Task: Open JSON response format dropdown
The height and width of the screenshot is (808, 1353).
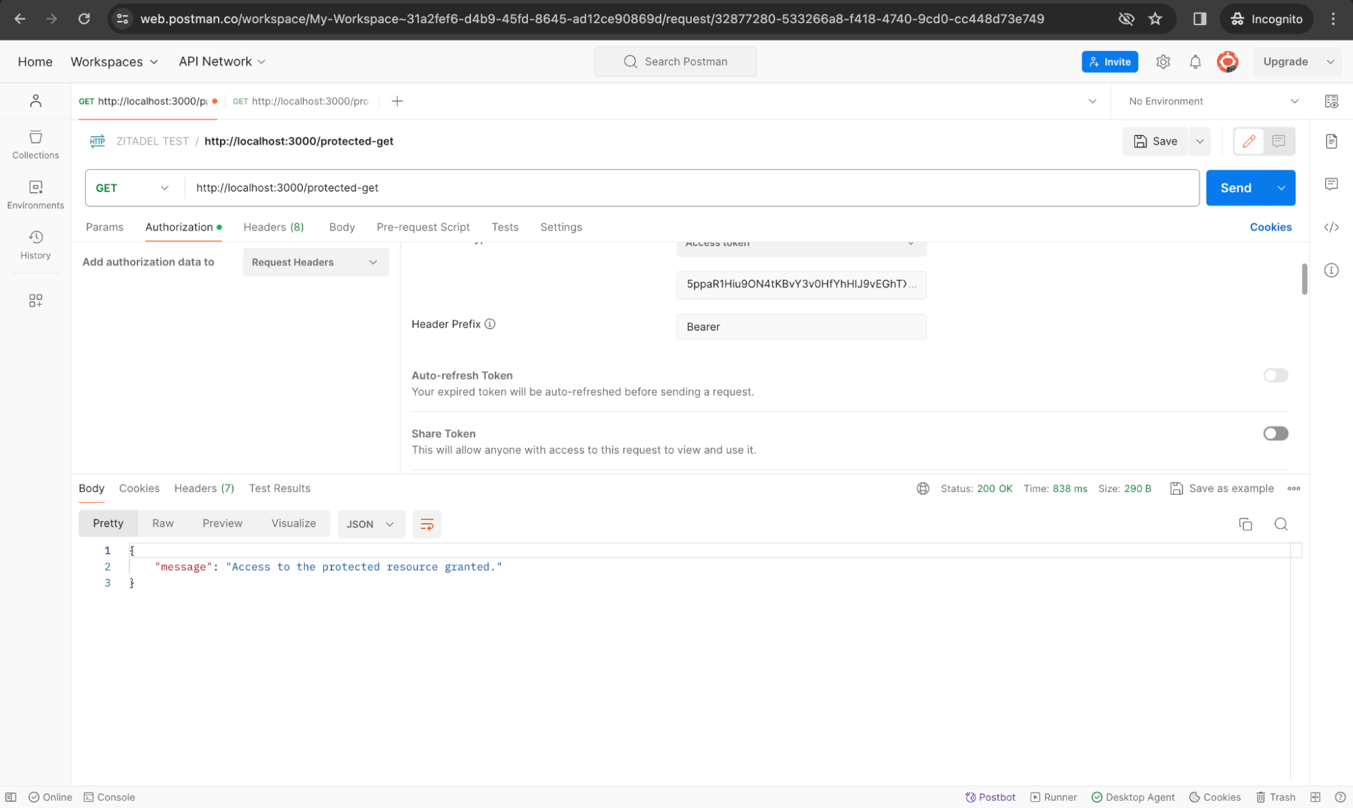Action: (370, 524)
